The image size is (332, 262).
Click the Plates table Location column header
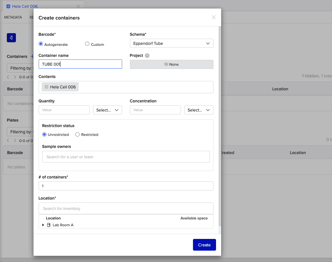tap(298, 153)
